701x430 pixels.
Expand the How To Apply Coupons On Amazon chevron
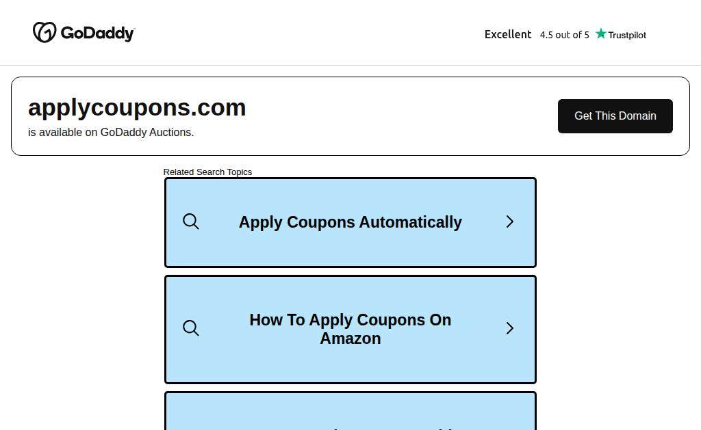point(509,328)
